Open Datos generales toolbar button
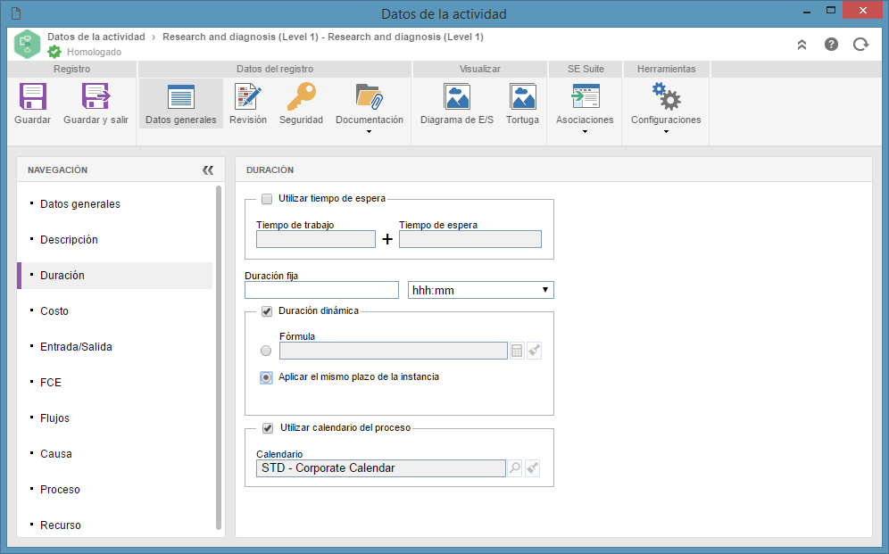This screenshot has width=889, height=554. pyautogui.click(x=181, y=103)
